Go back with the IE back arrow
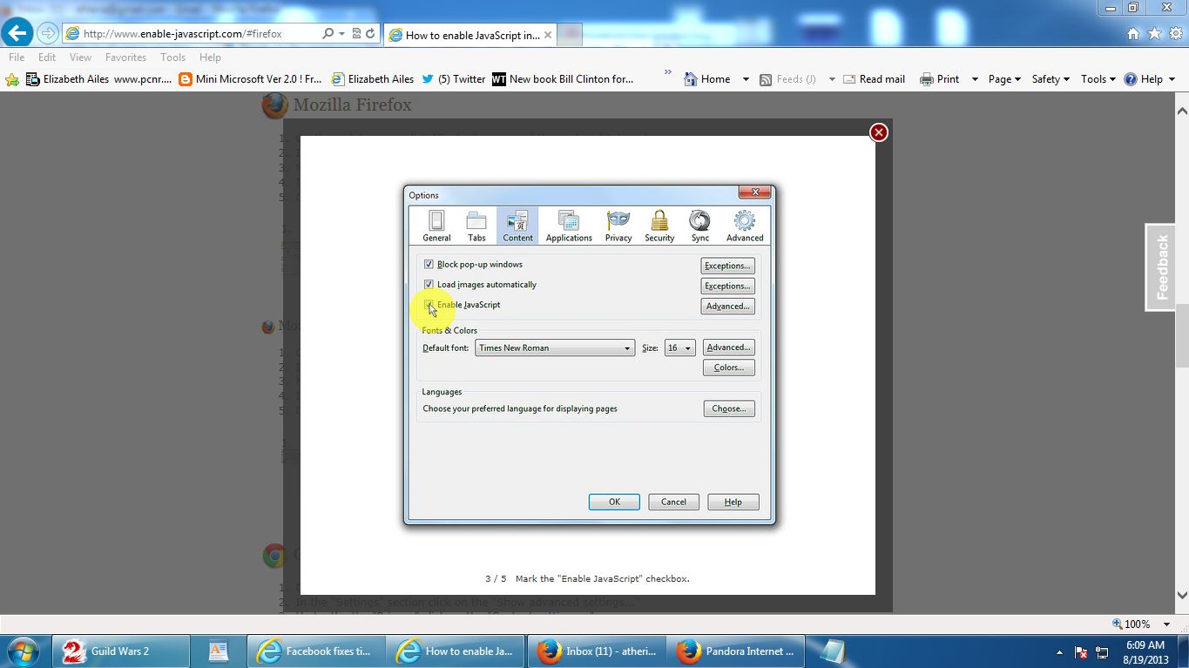Screen dimensions: 1189x668 pos(17,33)
